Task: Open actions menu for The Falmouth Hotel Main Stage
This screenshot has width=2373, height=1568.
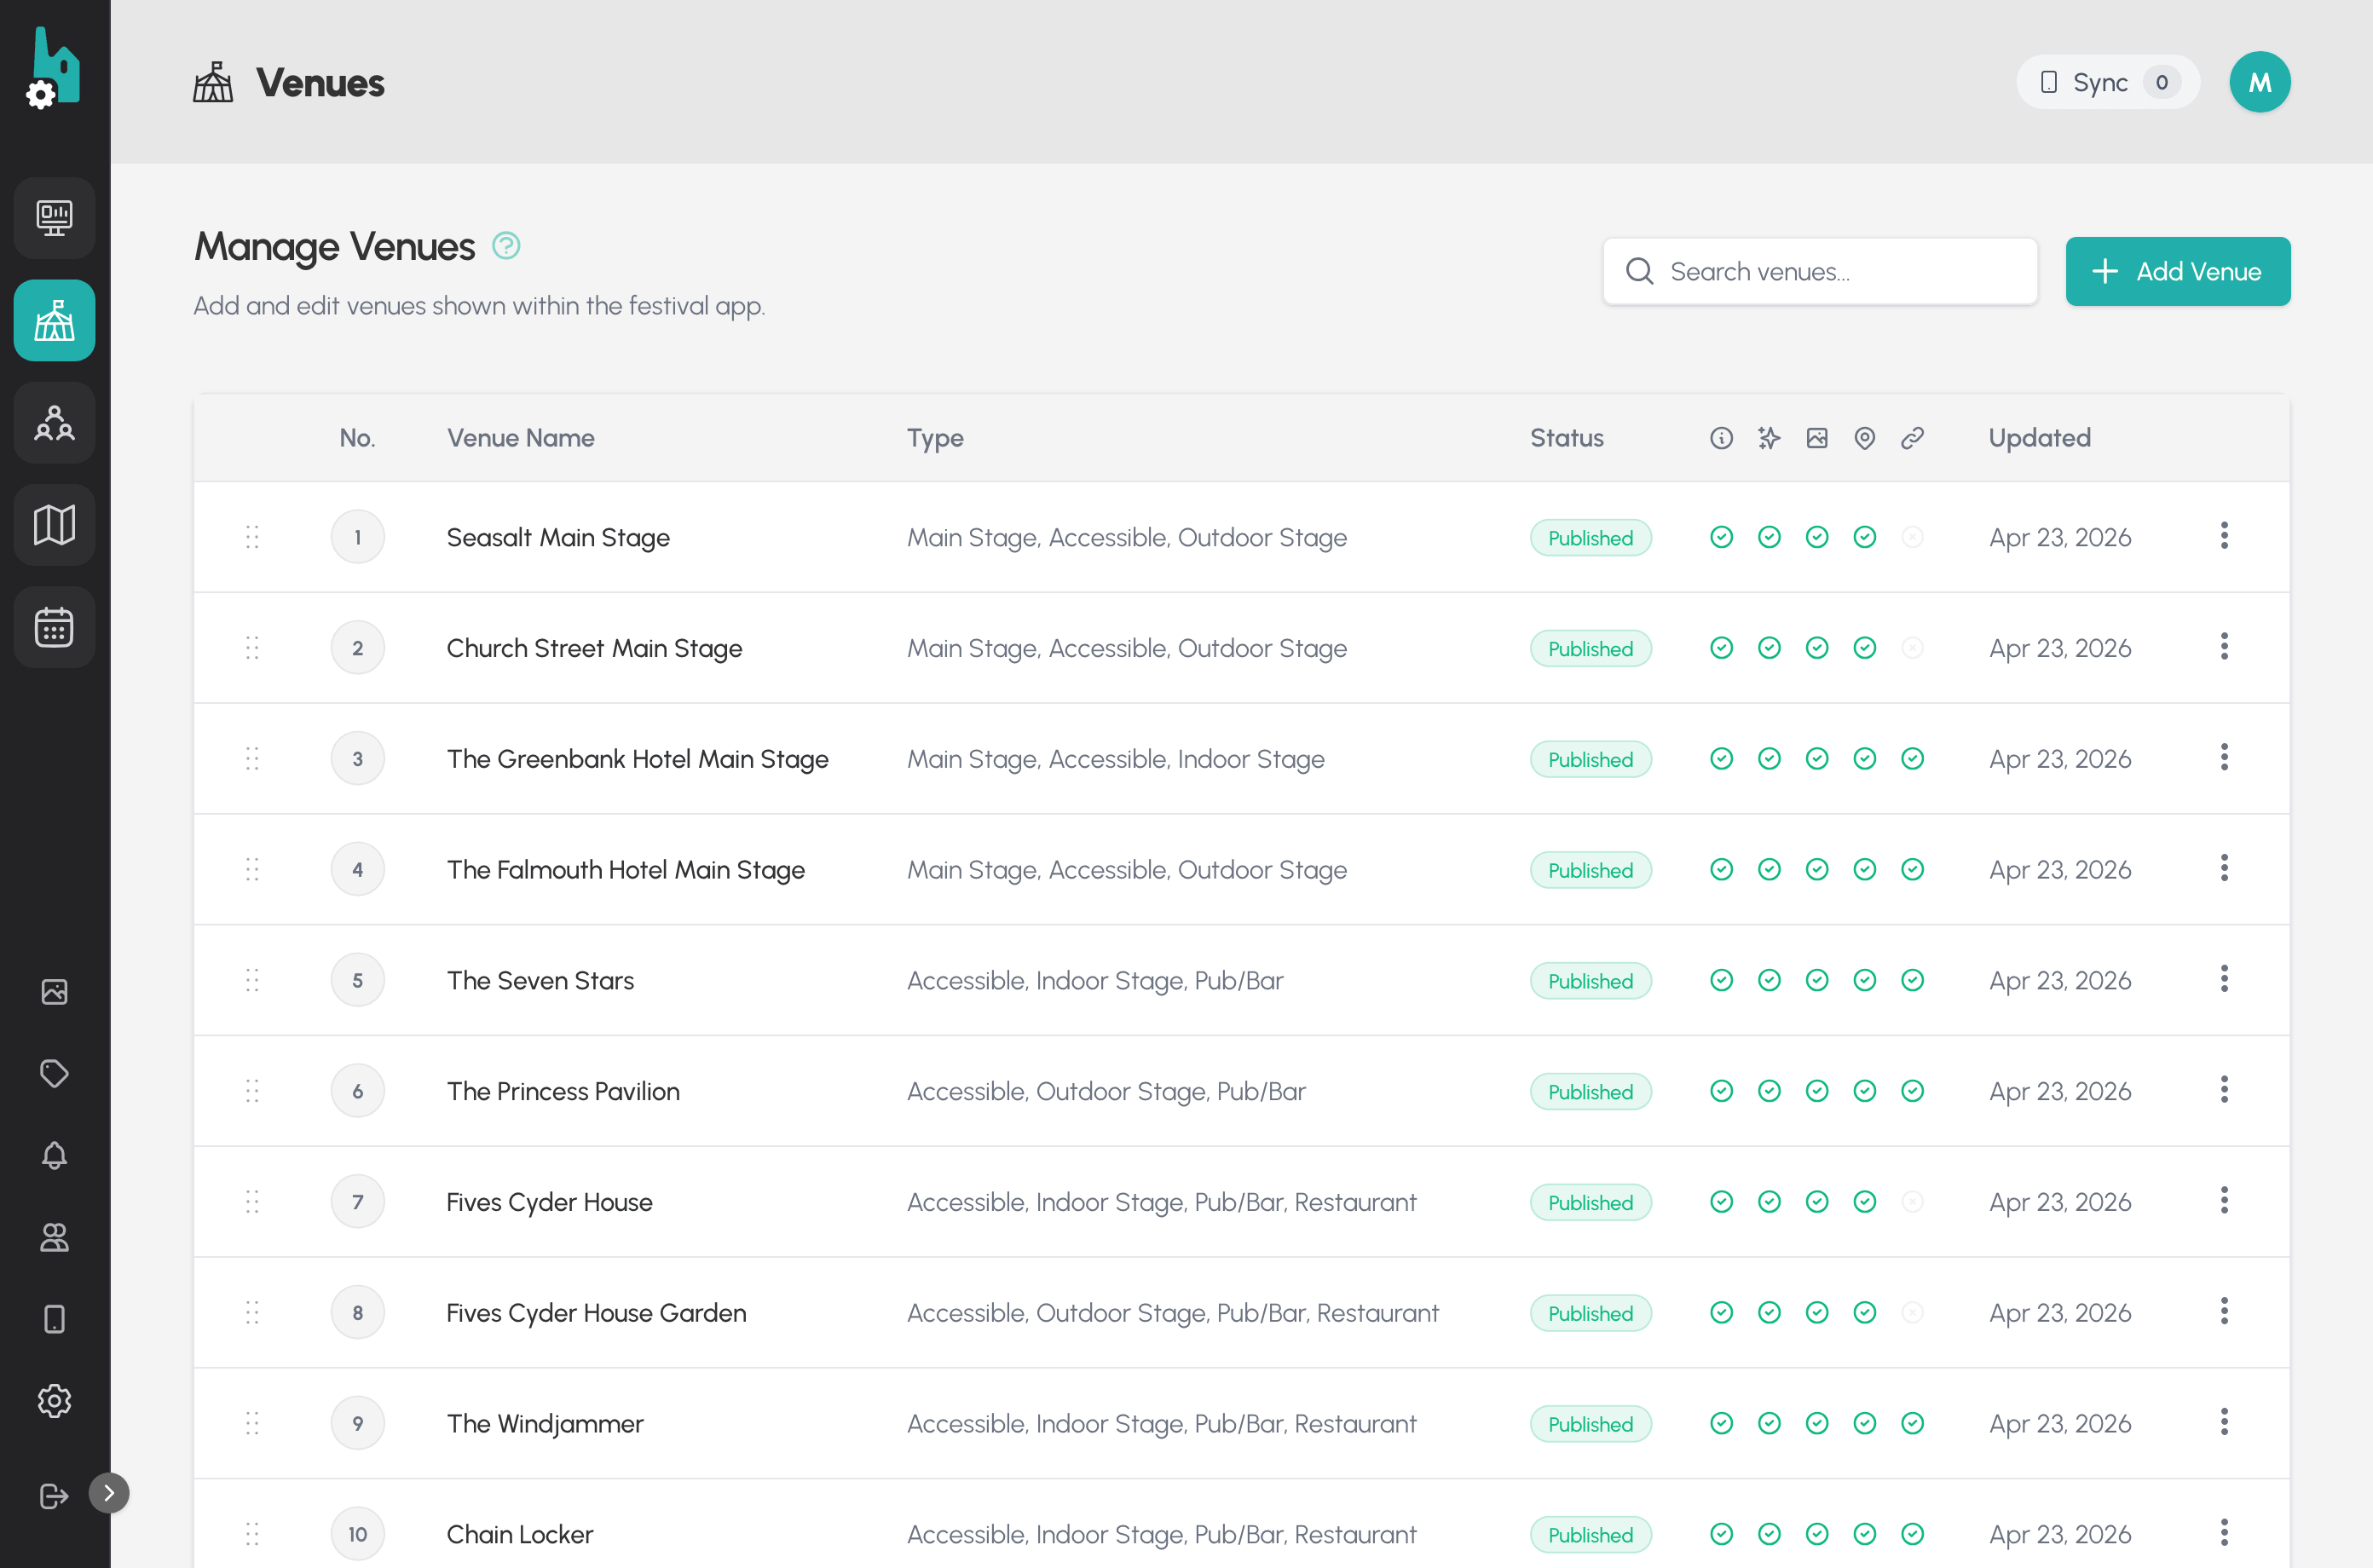Action: [2224, 868]
